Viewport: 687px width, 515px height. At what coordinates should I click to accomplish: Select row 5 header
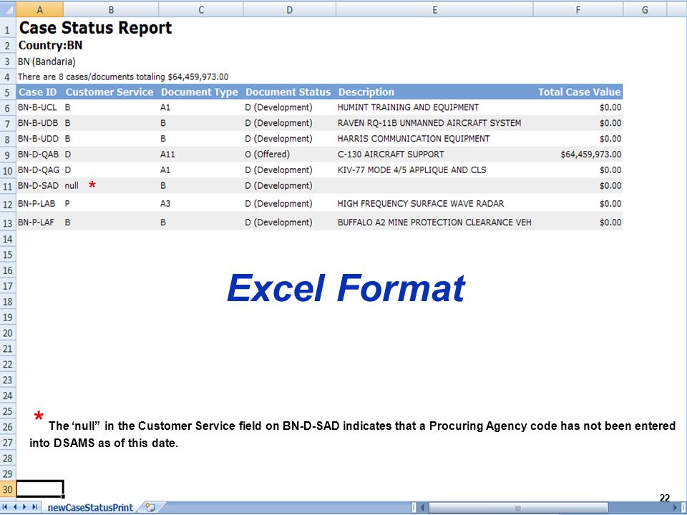pyautogui.click(x=7, y=92)
